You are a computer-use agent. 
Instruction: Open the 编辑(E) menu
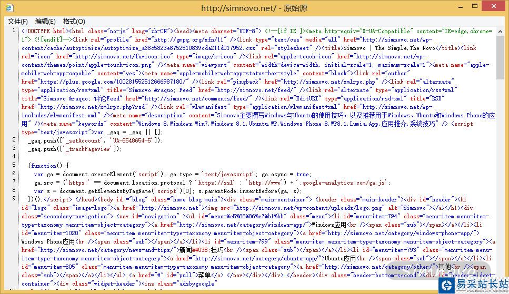point(45,22)
